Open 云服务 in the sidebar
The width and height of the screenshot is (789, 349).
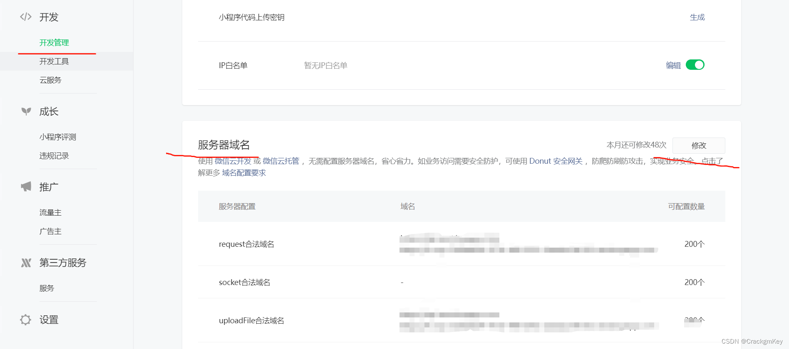click(50, 80)
